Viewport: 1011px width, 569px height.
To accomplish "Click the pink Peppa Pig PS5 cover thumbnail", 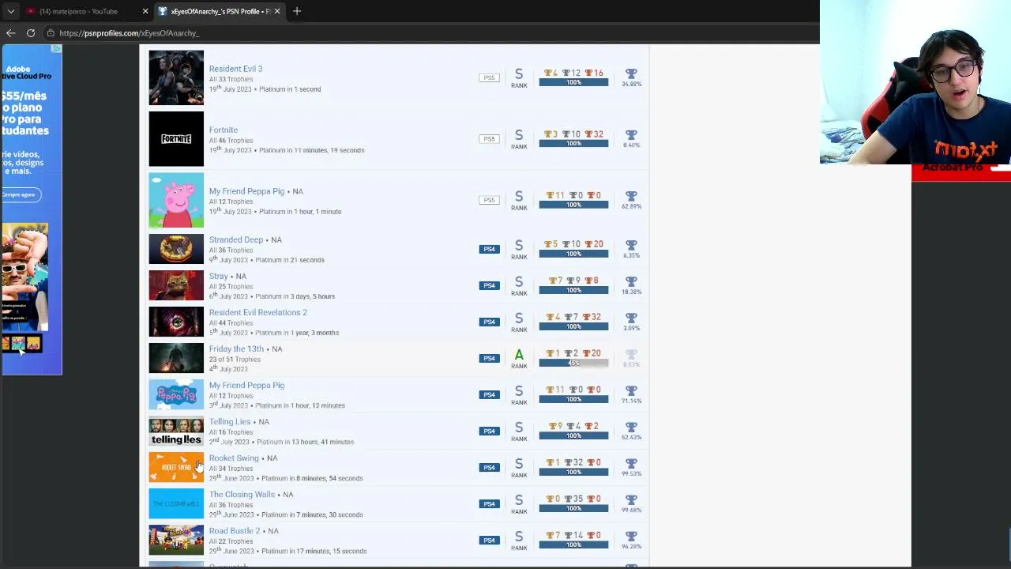I will tap(176, 200).
